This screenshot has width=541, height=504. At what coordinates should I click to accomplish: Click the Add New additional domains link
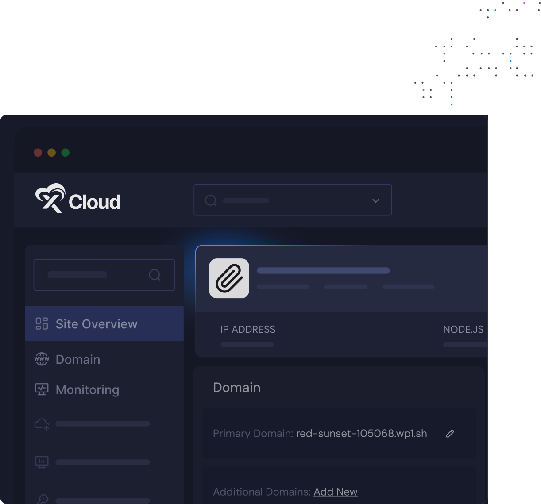[335, 492]
